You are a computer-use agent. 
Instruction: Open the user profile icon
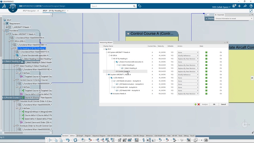[234, 6]
